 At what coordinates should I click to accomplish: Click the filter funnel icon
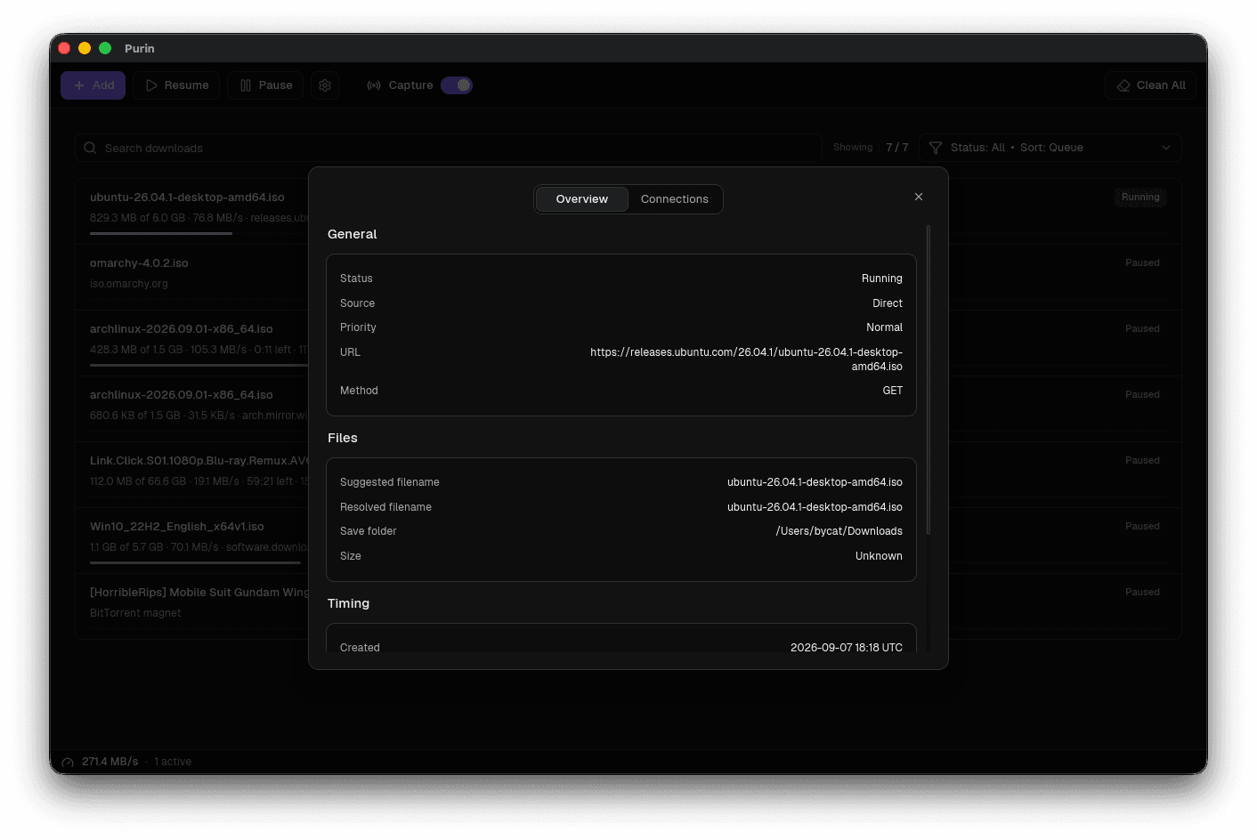click(936, 148)
